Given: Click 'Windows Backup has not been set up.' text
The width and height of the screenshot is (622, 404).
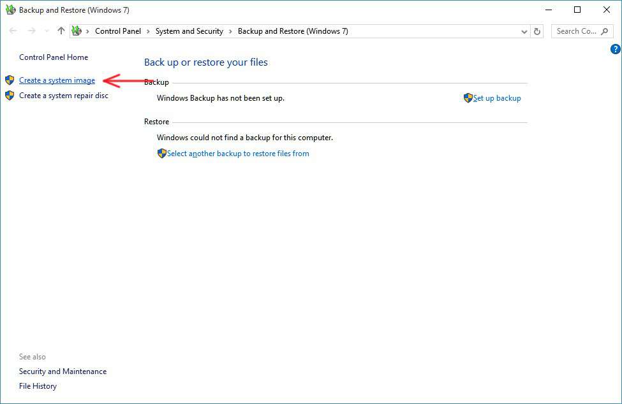Looking at the screenshot, I should pos(221,98).
